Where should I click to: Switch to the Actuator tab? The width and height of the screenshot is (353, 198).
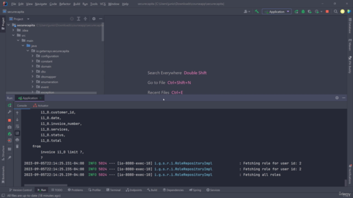click(x=41, y=106)
